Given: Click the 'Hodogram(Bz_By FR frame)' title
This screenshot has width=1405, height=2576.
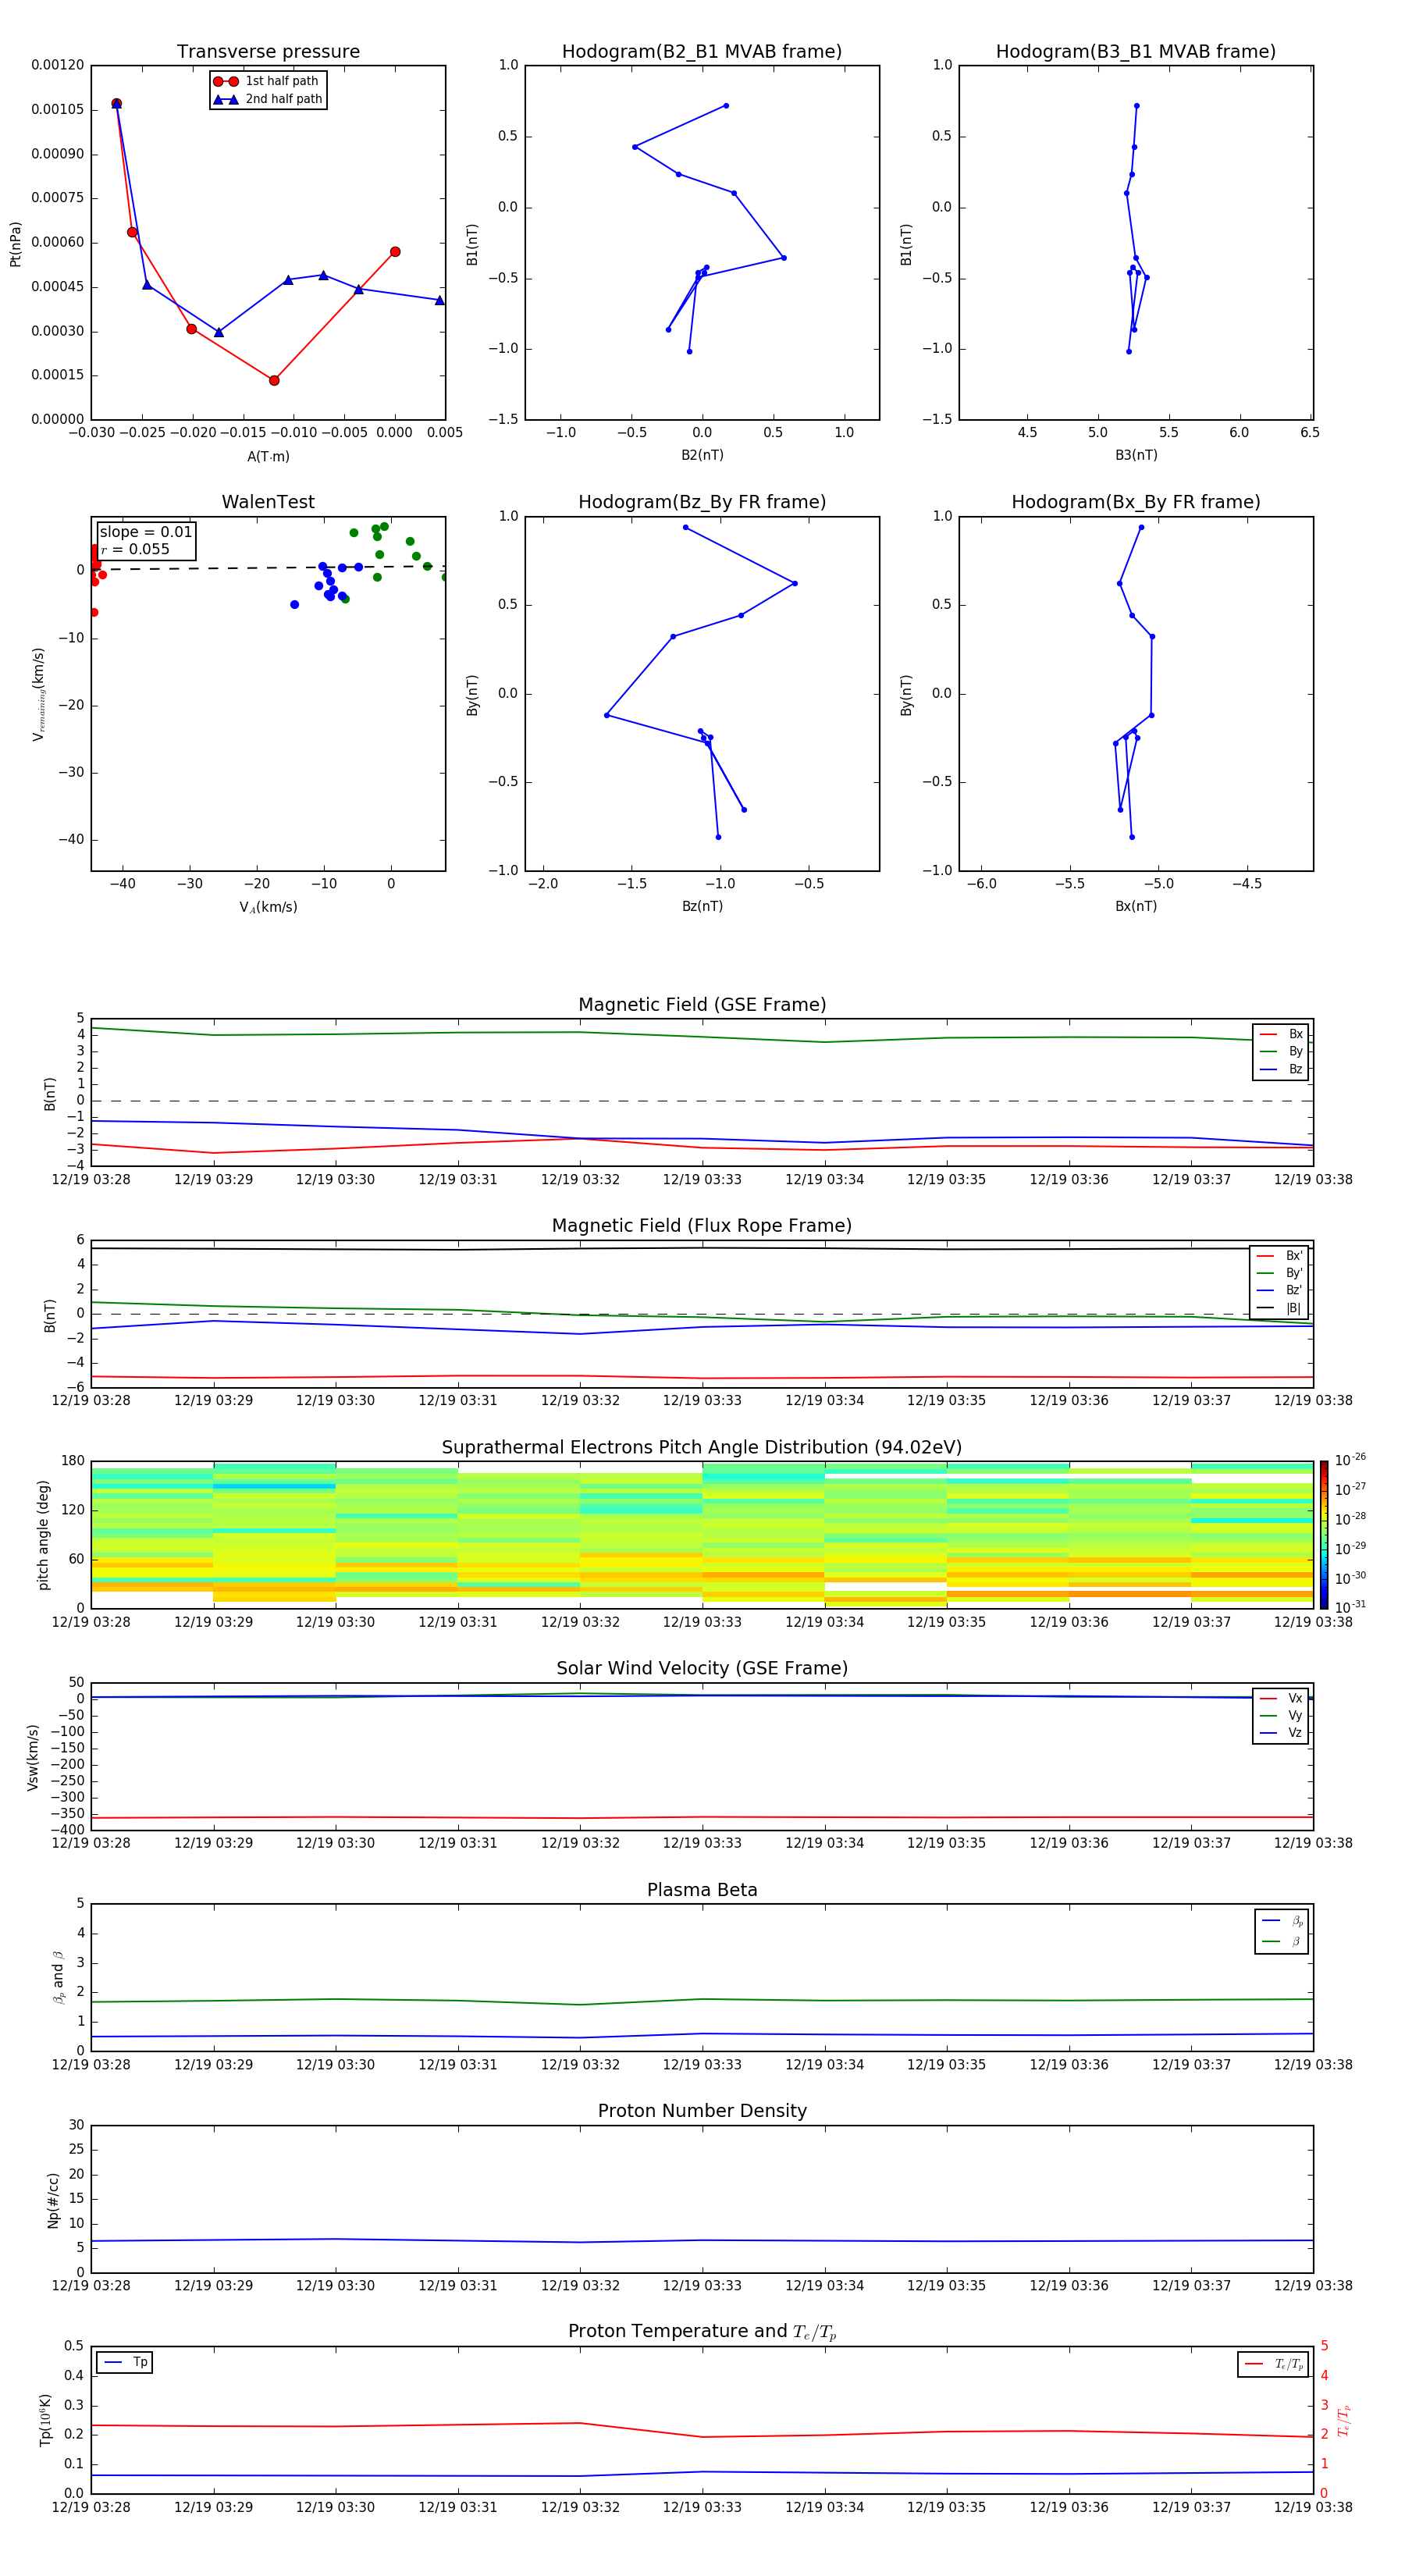Looking at the screenshot, I should (702, 502).
